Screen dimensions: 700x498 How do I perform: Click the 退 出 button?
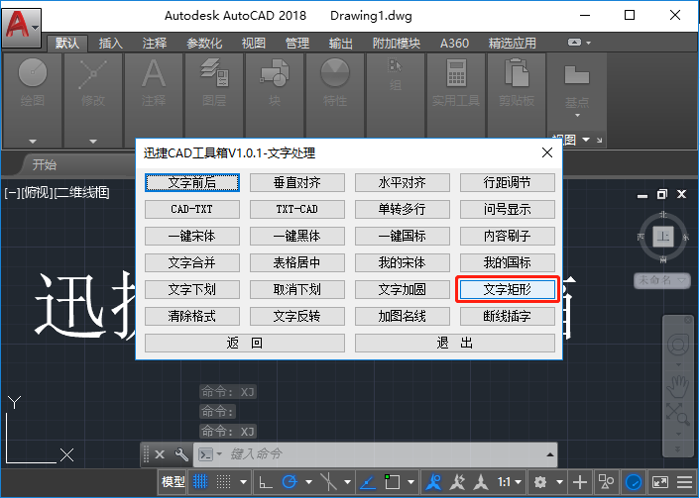[x=455, y=344]
